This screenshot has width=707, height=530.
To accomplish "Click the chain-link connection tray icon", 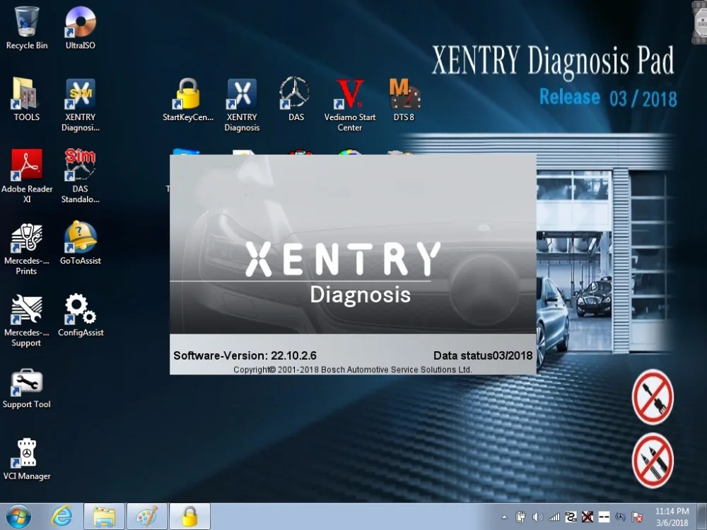I will [571, 517].
